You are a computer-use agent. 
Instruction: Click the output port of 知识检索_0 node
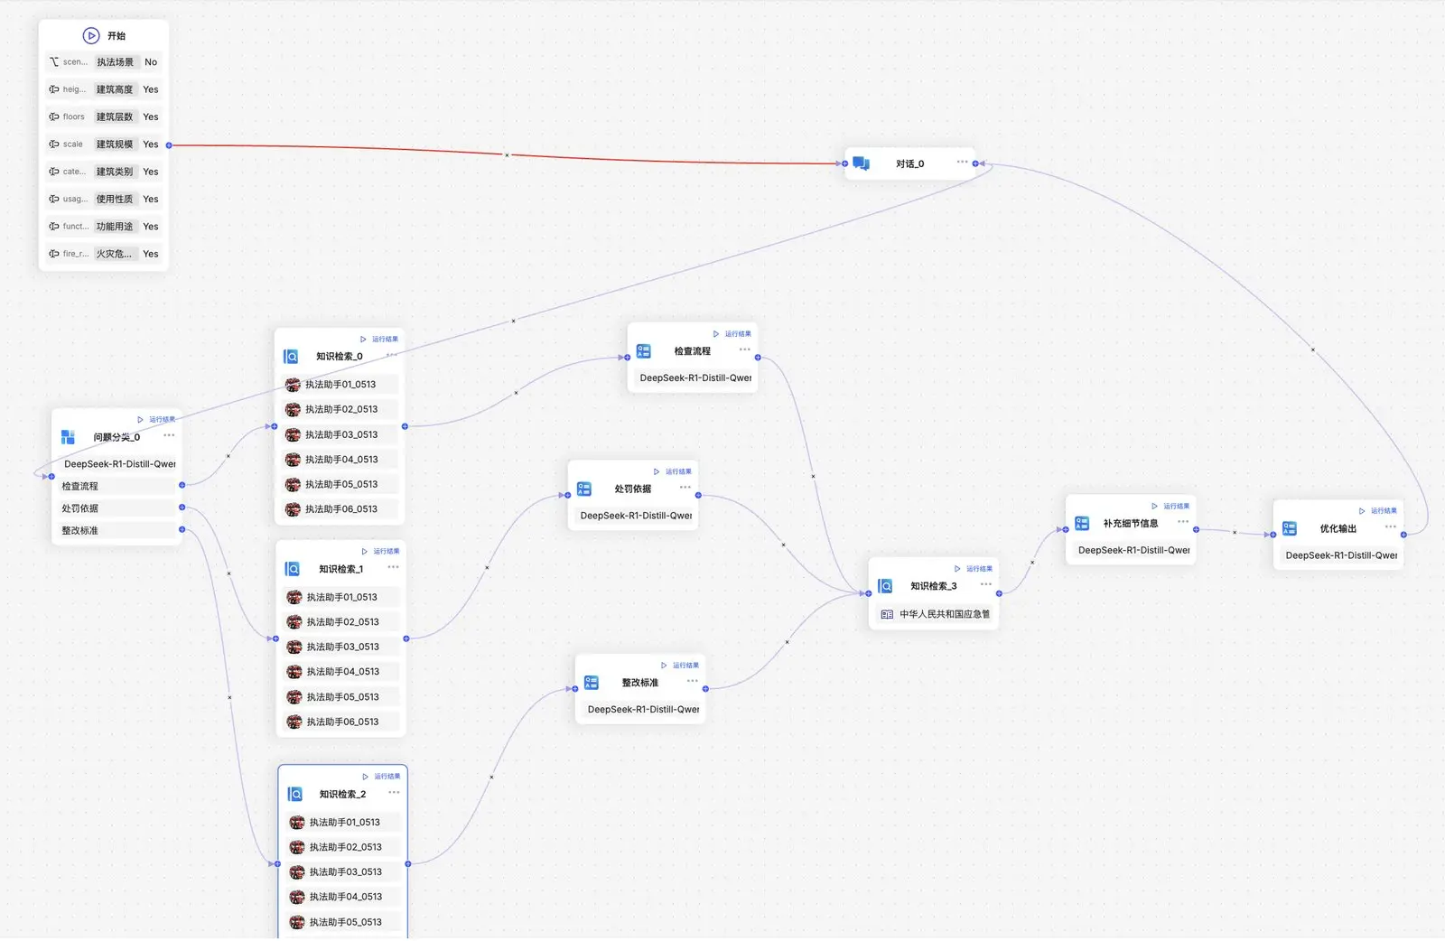click(x=405, y=426)
